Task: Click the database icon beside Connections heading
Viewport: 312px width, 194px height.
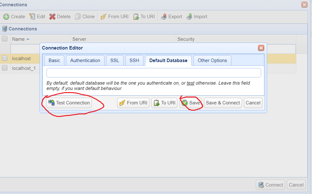Action: click(x=5, y=29)
